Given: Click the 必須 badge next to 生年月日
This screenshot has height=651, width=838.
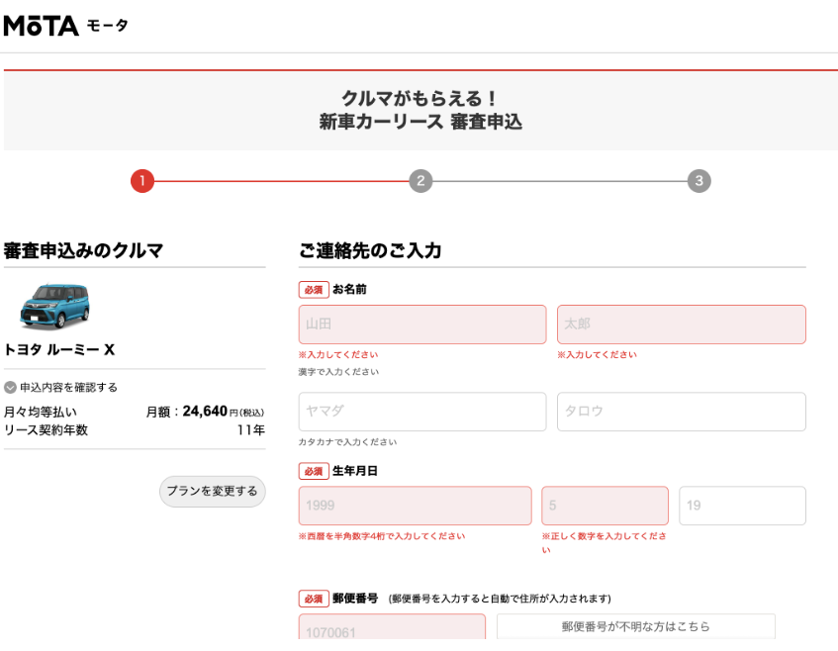Looking at the screenshot, I should [312, 471].
